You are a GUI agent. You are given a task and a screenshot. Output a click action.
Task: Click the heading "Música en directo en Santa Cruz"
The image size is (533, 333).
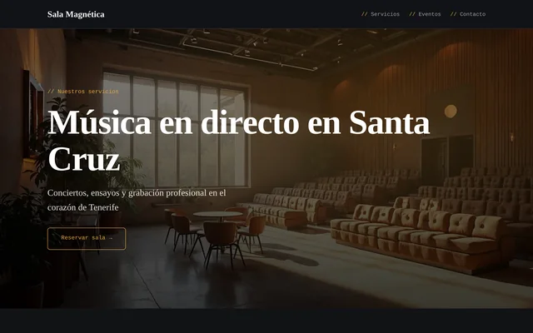[239, 141]
